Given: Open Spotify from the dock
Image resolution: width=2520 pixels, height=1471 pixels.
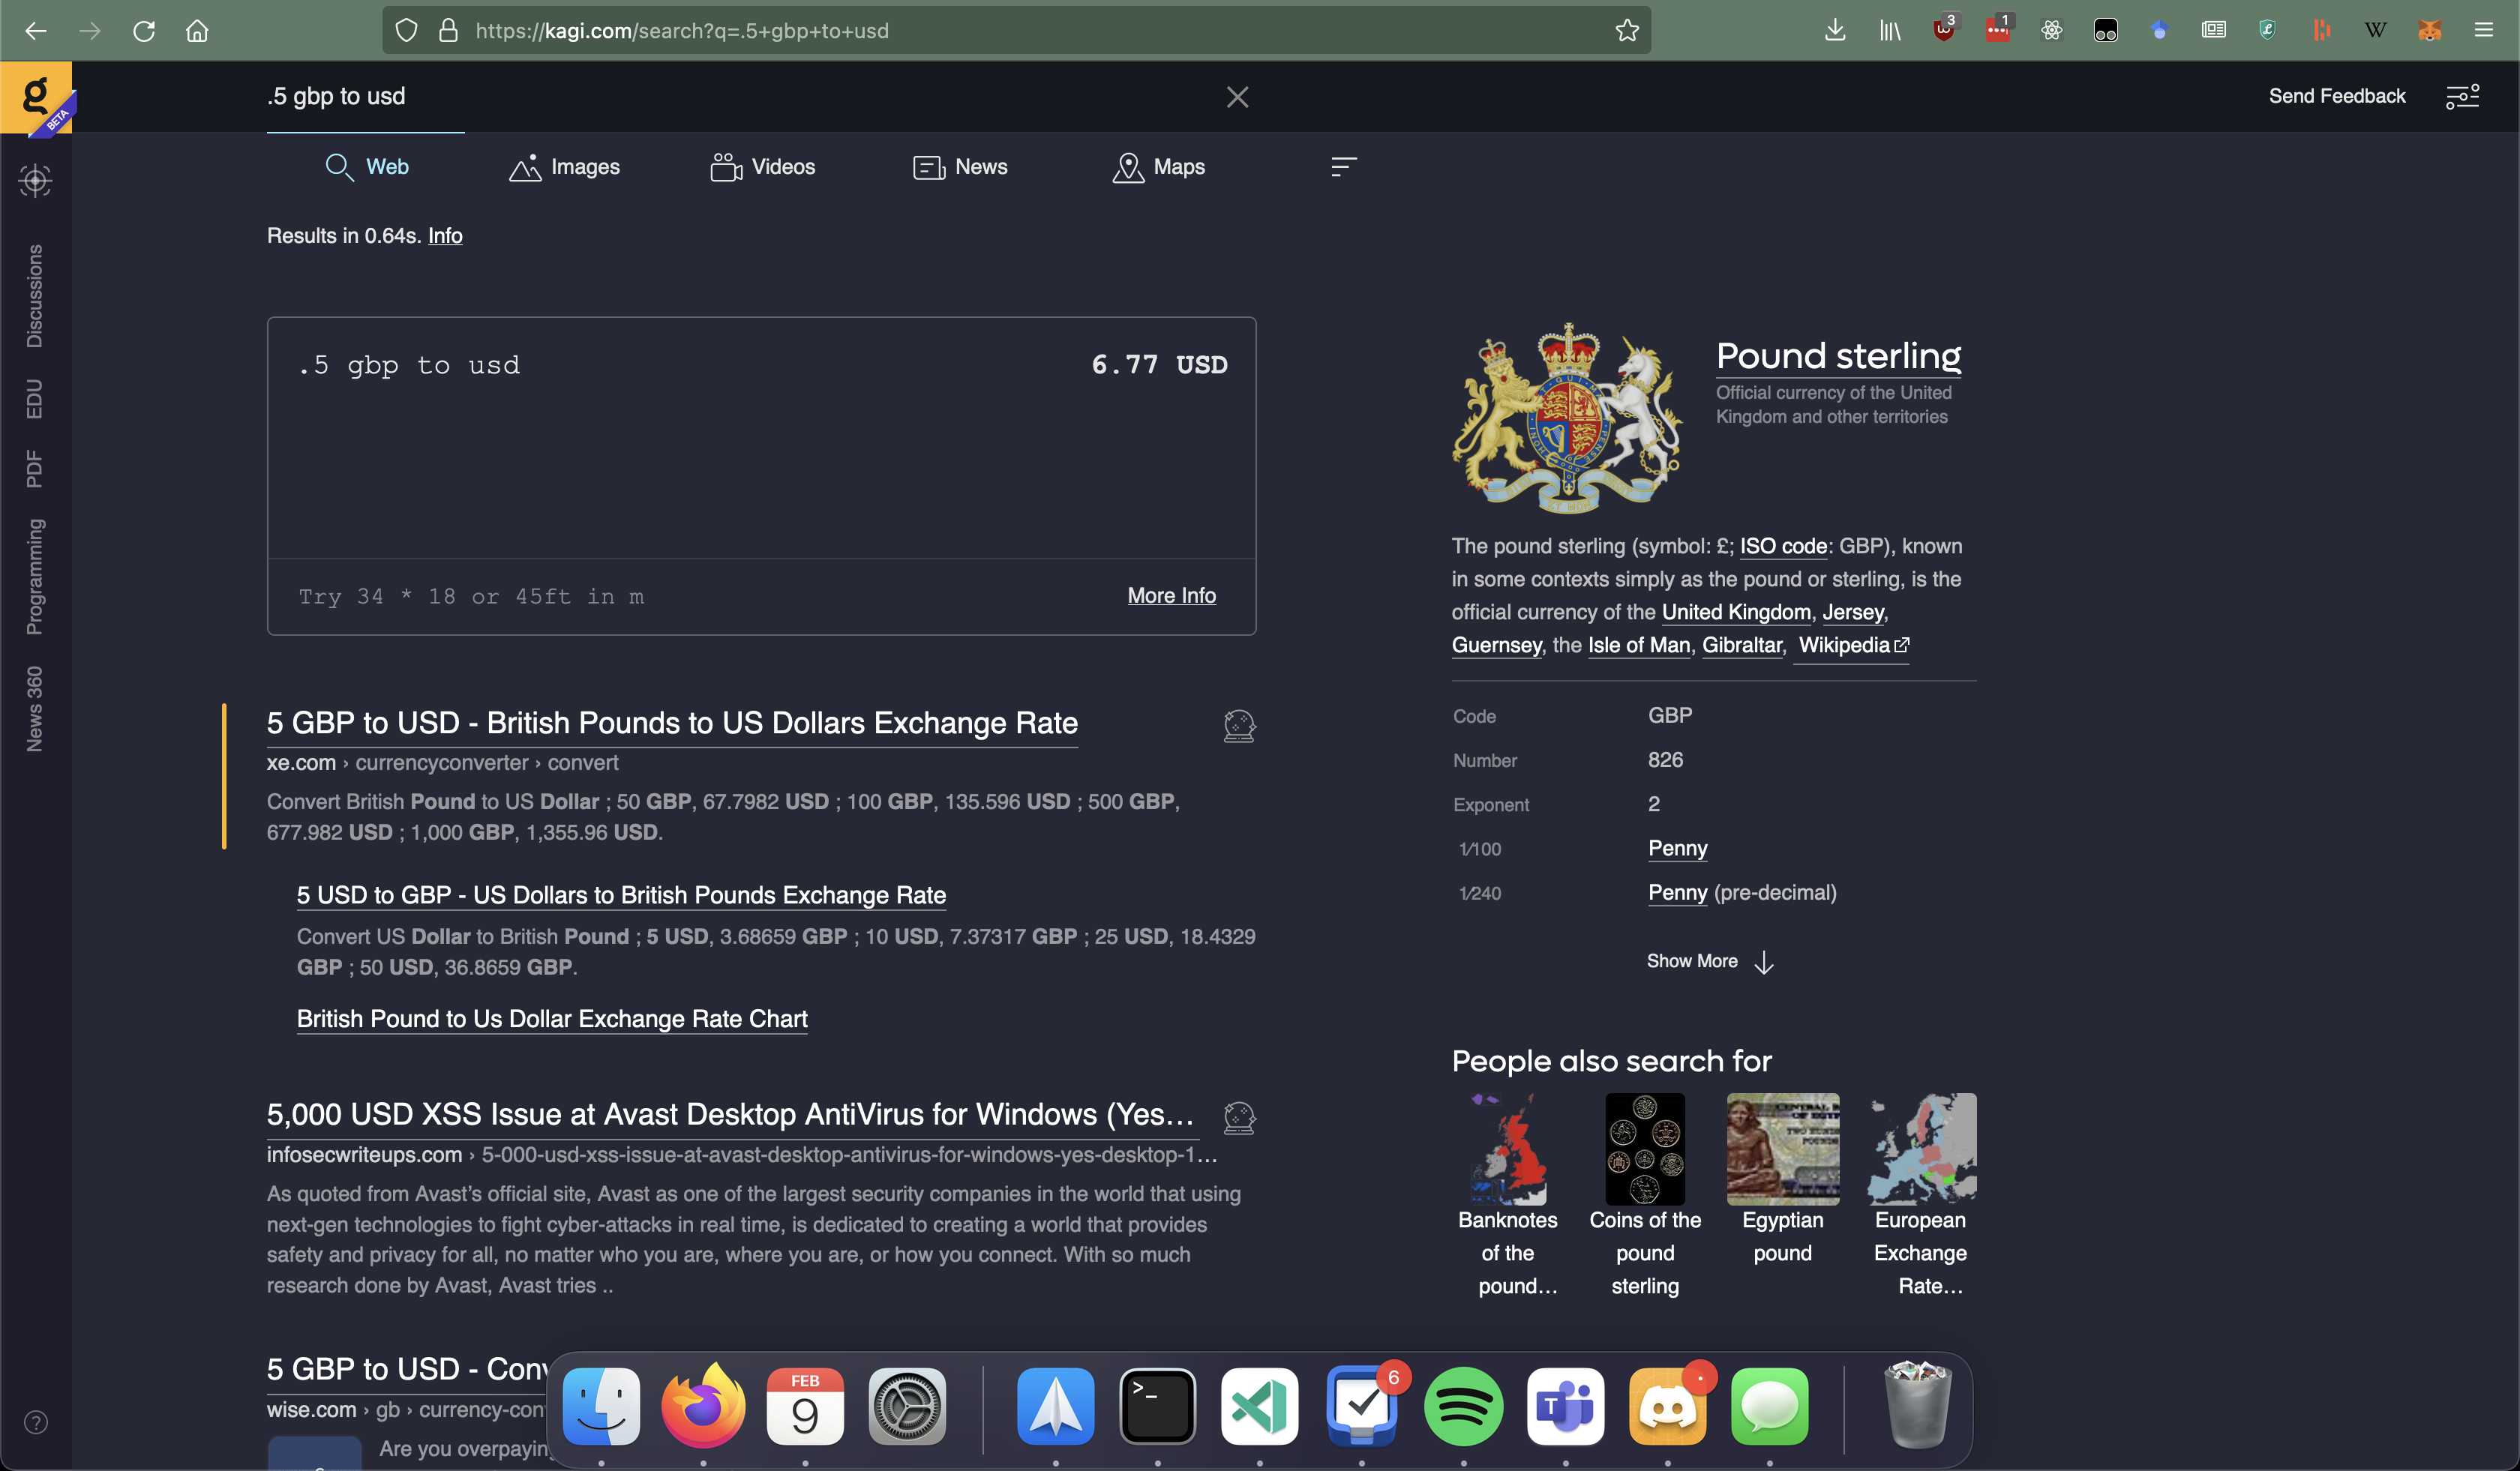Looking at the screenshot, I should point(1463,1407).
